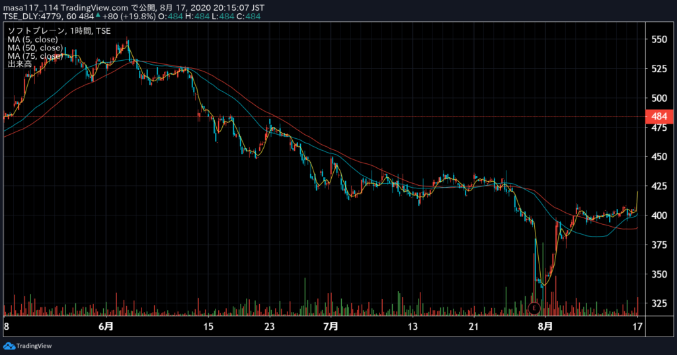Click the 525 price axis label

[x=659, y=69]
